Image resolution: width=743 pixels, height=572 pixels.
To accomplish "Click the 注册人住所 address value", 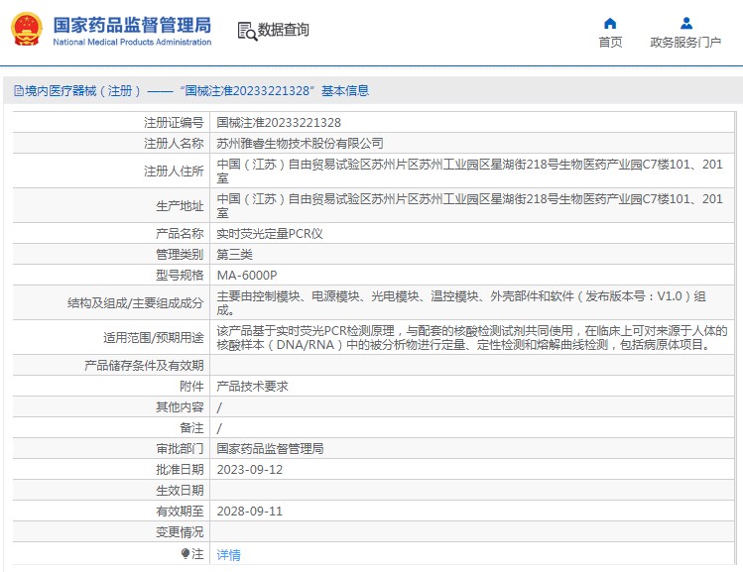I will tap(469, 171).
